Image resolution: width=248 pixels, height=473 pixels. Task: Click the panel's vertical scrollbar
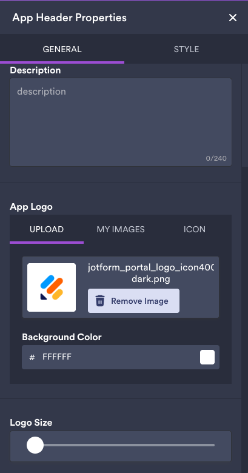click(x=245, y=115)
